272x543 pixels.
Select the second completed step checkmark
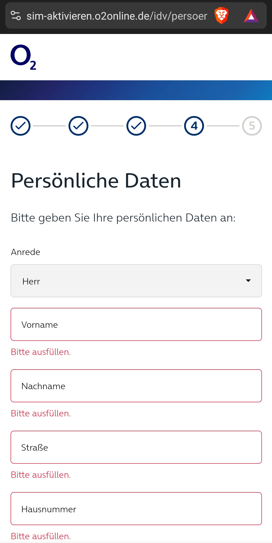pyautogui.click(x=78, y=126)
